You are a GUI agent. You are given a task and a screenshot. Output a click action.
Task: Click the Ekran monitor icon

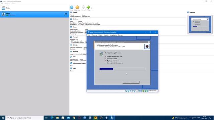pos(71,27)
